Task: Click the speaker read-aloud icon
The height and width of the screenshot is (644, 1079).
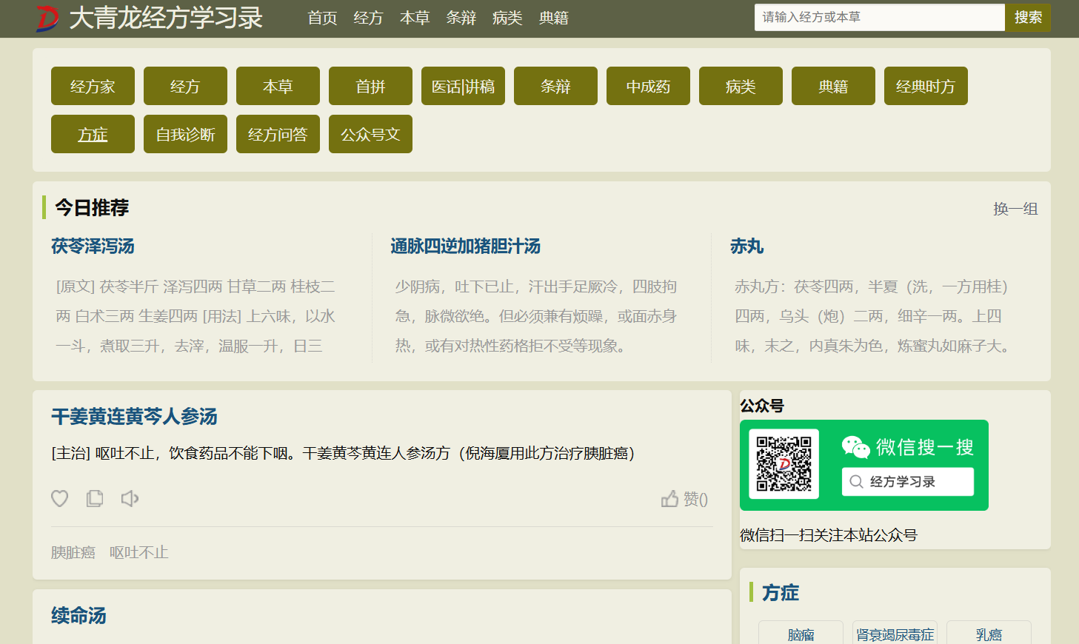Action: pos(130,499)
